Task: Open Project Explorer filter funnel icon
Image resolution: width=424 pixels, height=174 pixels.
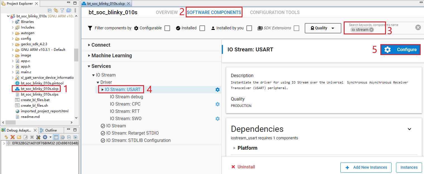Action: [62, 11]
